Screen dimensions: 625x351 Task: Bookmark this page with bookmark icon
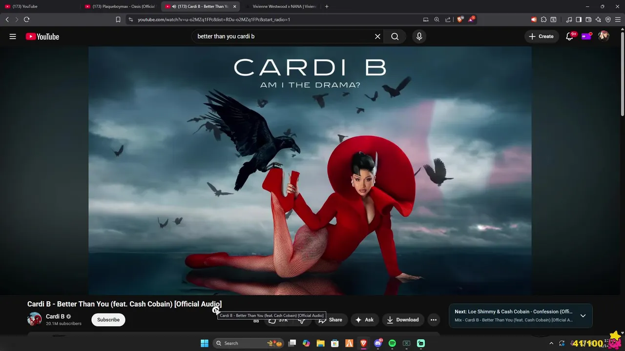[x=118, y=19]
